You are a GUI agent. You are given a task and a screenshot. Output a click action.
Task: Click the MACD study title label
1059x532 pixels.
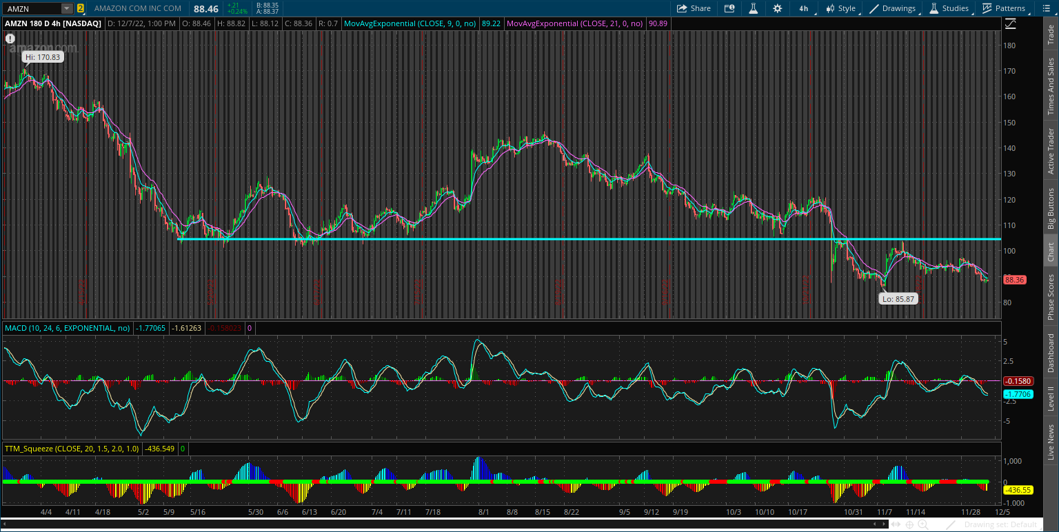(x=67, y=328)
